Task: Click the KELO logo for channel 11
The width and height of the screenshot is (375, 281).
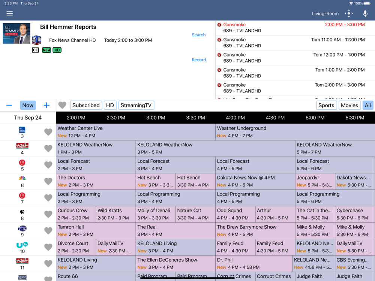Action: click(22, 261)
